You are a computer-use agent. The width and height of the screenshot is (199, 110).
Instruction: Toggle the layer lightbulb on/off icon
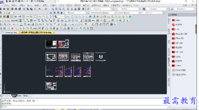[4, 13]
